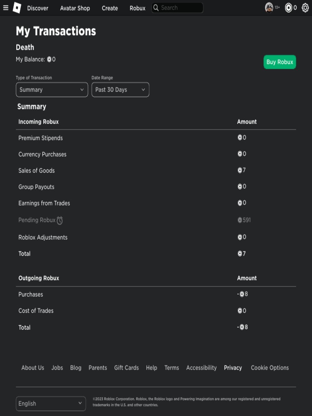Go to the Discover menu item
Screen dimensions: 312x416
[x=38, y=8]
